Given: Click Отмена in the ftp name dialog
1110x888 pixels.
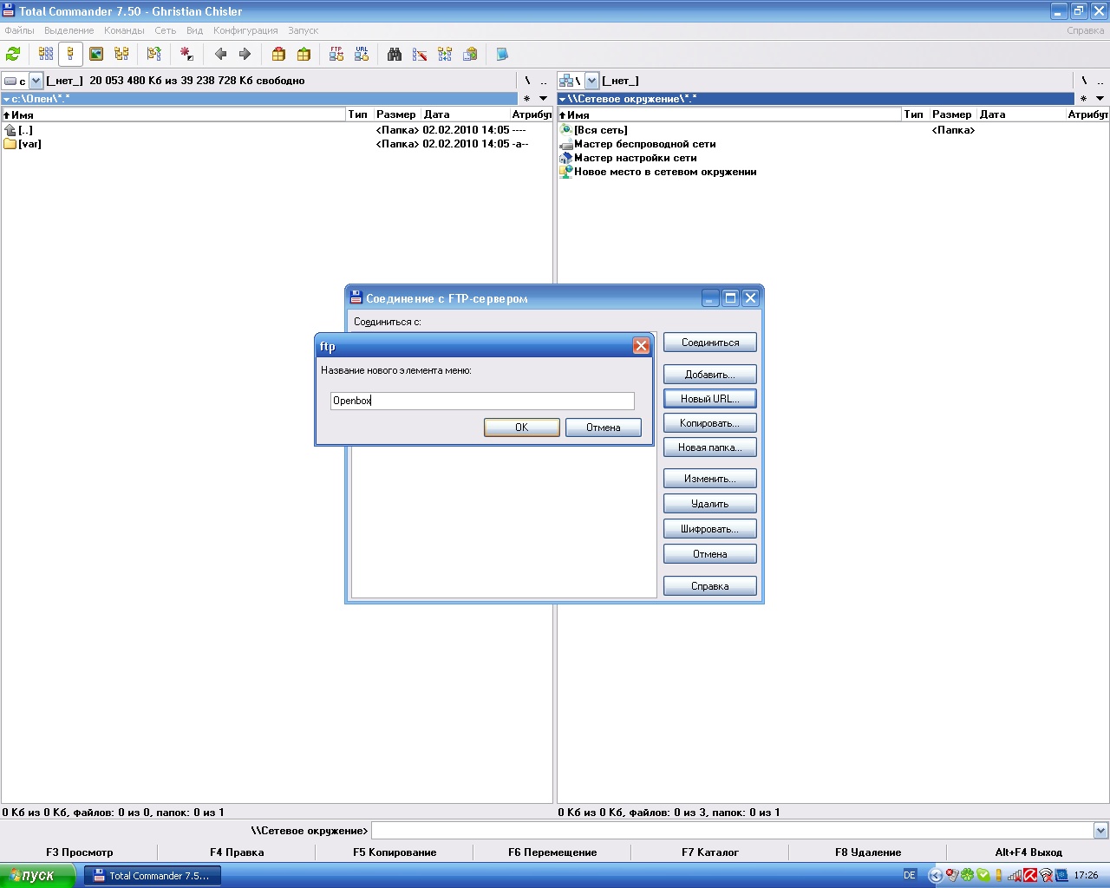Looking at the screenshot, I should (x=604, y=428).
